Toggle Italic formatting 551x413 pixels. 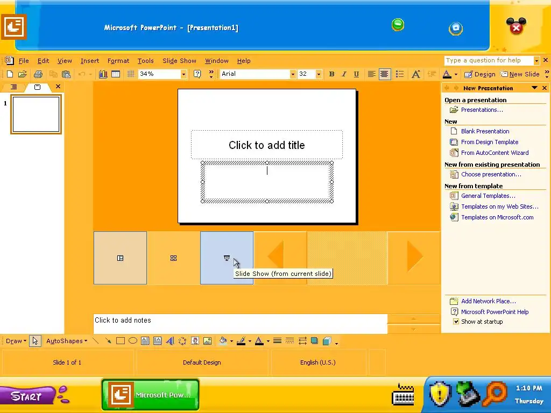click(x=344, y=74)
